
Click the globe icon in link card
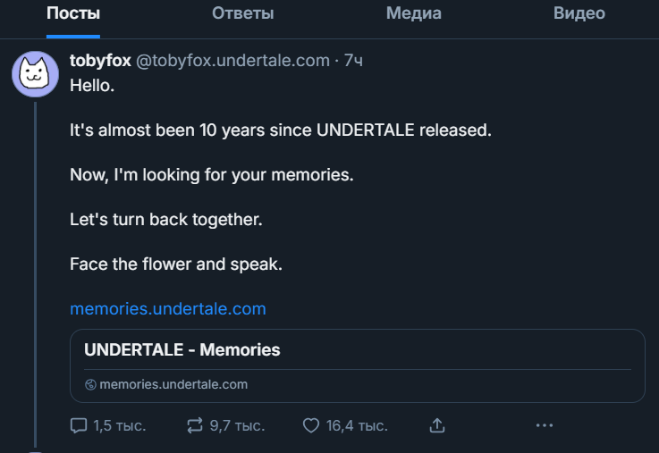point(90,384)
